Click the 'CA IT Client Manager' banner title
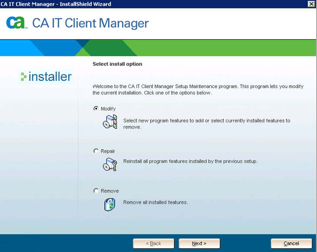Viewport: 317px width, 252px height. 90,23
